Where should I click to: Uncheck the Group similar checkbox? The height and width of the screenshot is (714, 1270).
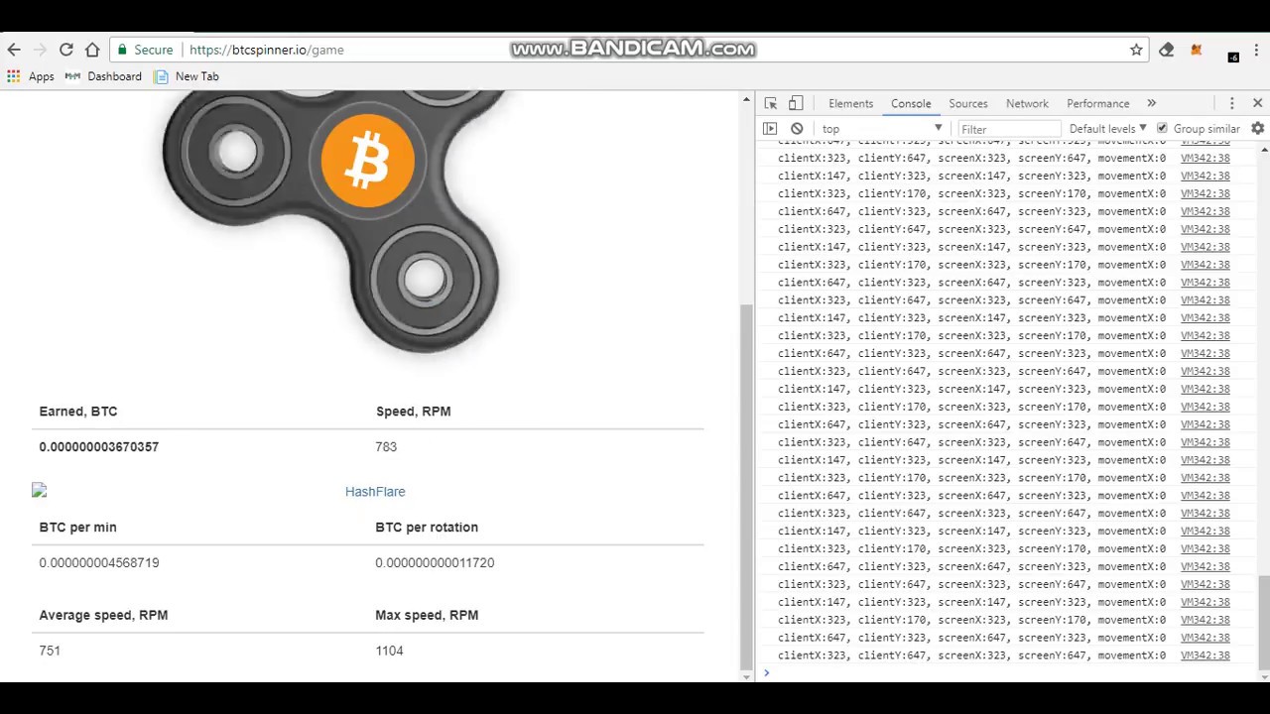(x=1162, y=129)
